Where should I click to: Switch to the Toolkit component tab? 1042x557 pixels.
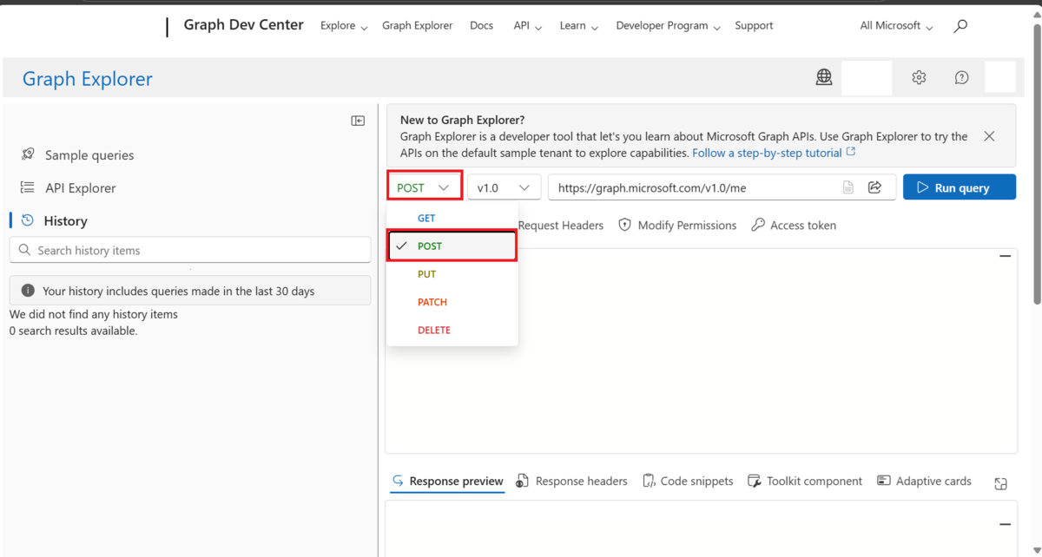tap(805, 481)
